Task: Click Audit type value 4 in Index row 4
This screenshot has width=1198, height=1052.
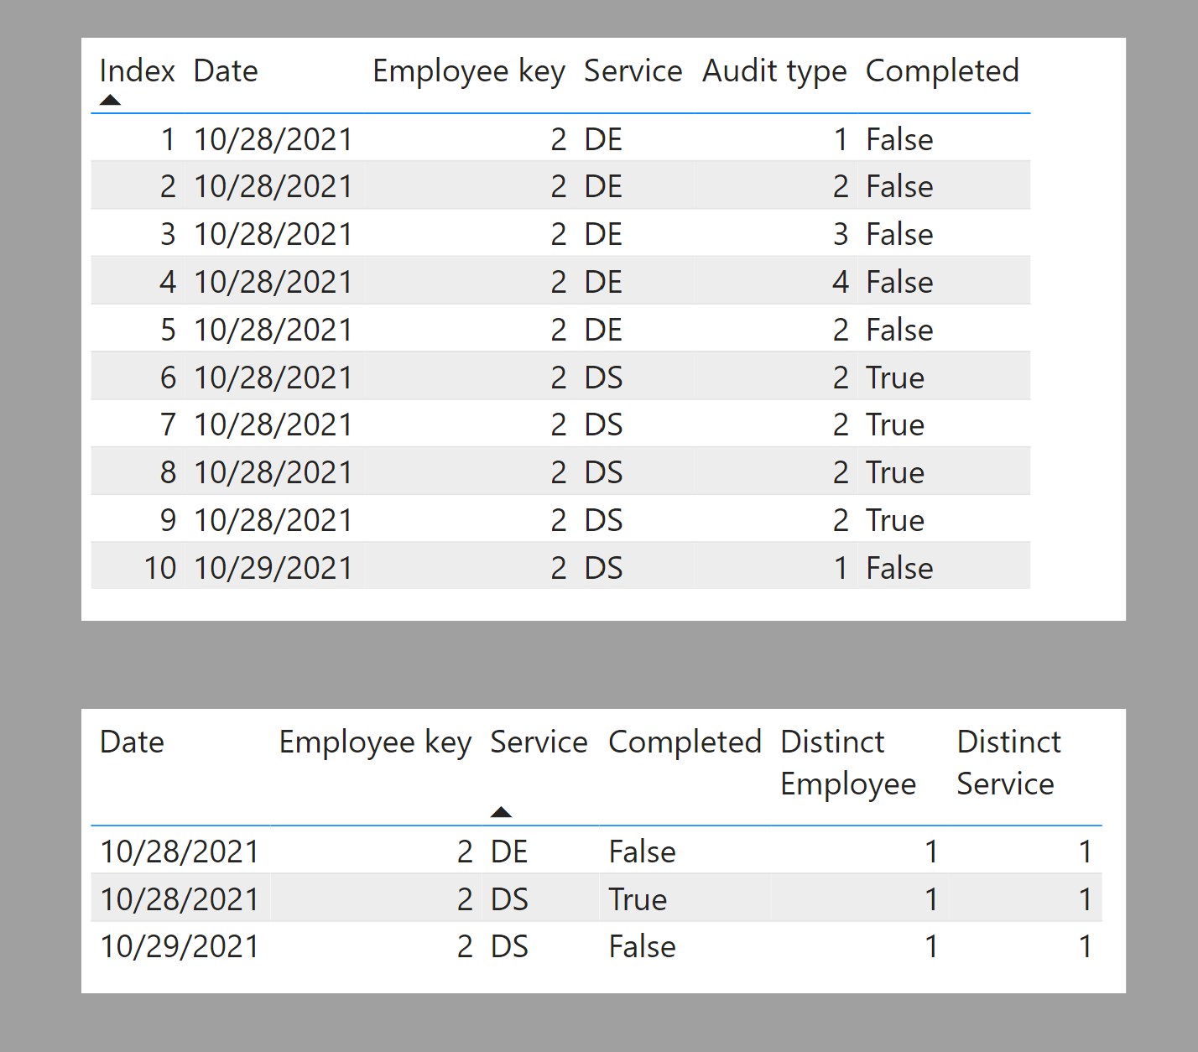Action: 841,282
